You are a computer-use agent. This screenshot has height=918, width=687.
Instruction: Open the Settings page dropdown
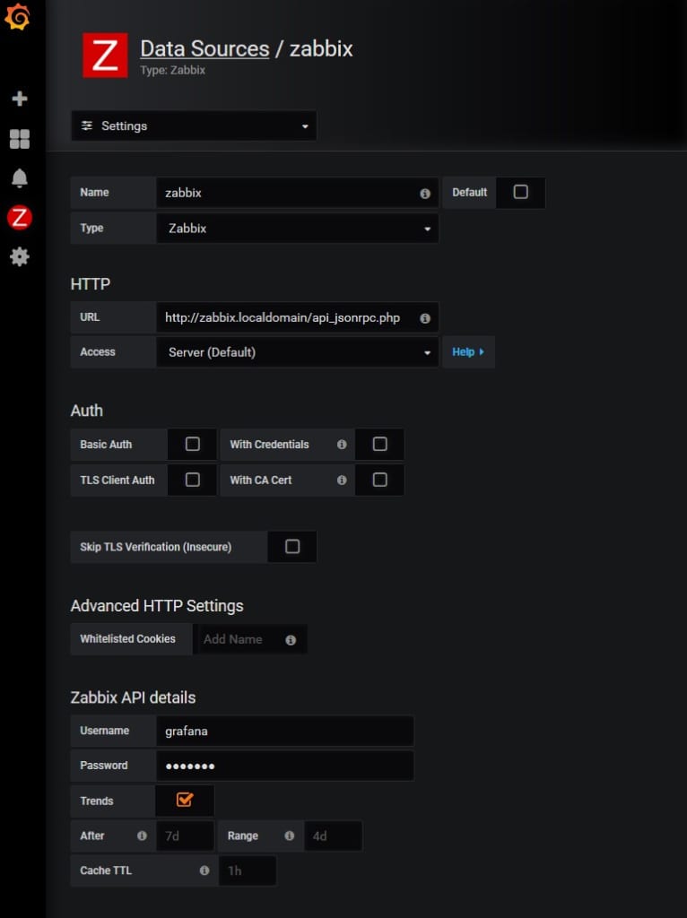click(194, 126)
